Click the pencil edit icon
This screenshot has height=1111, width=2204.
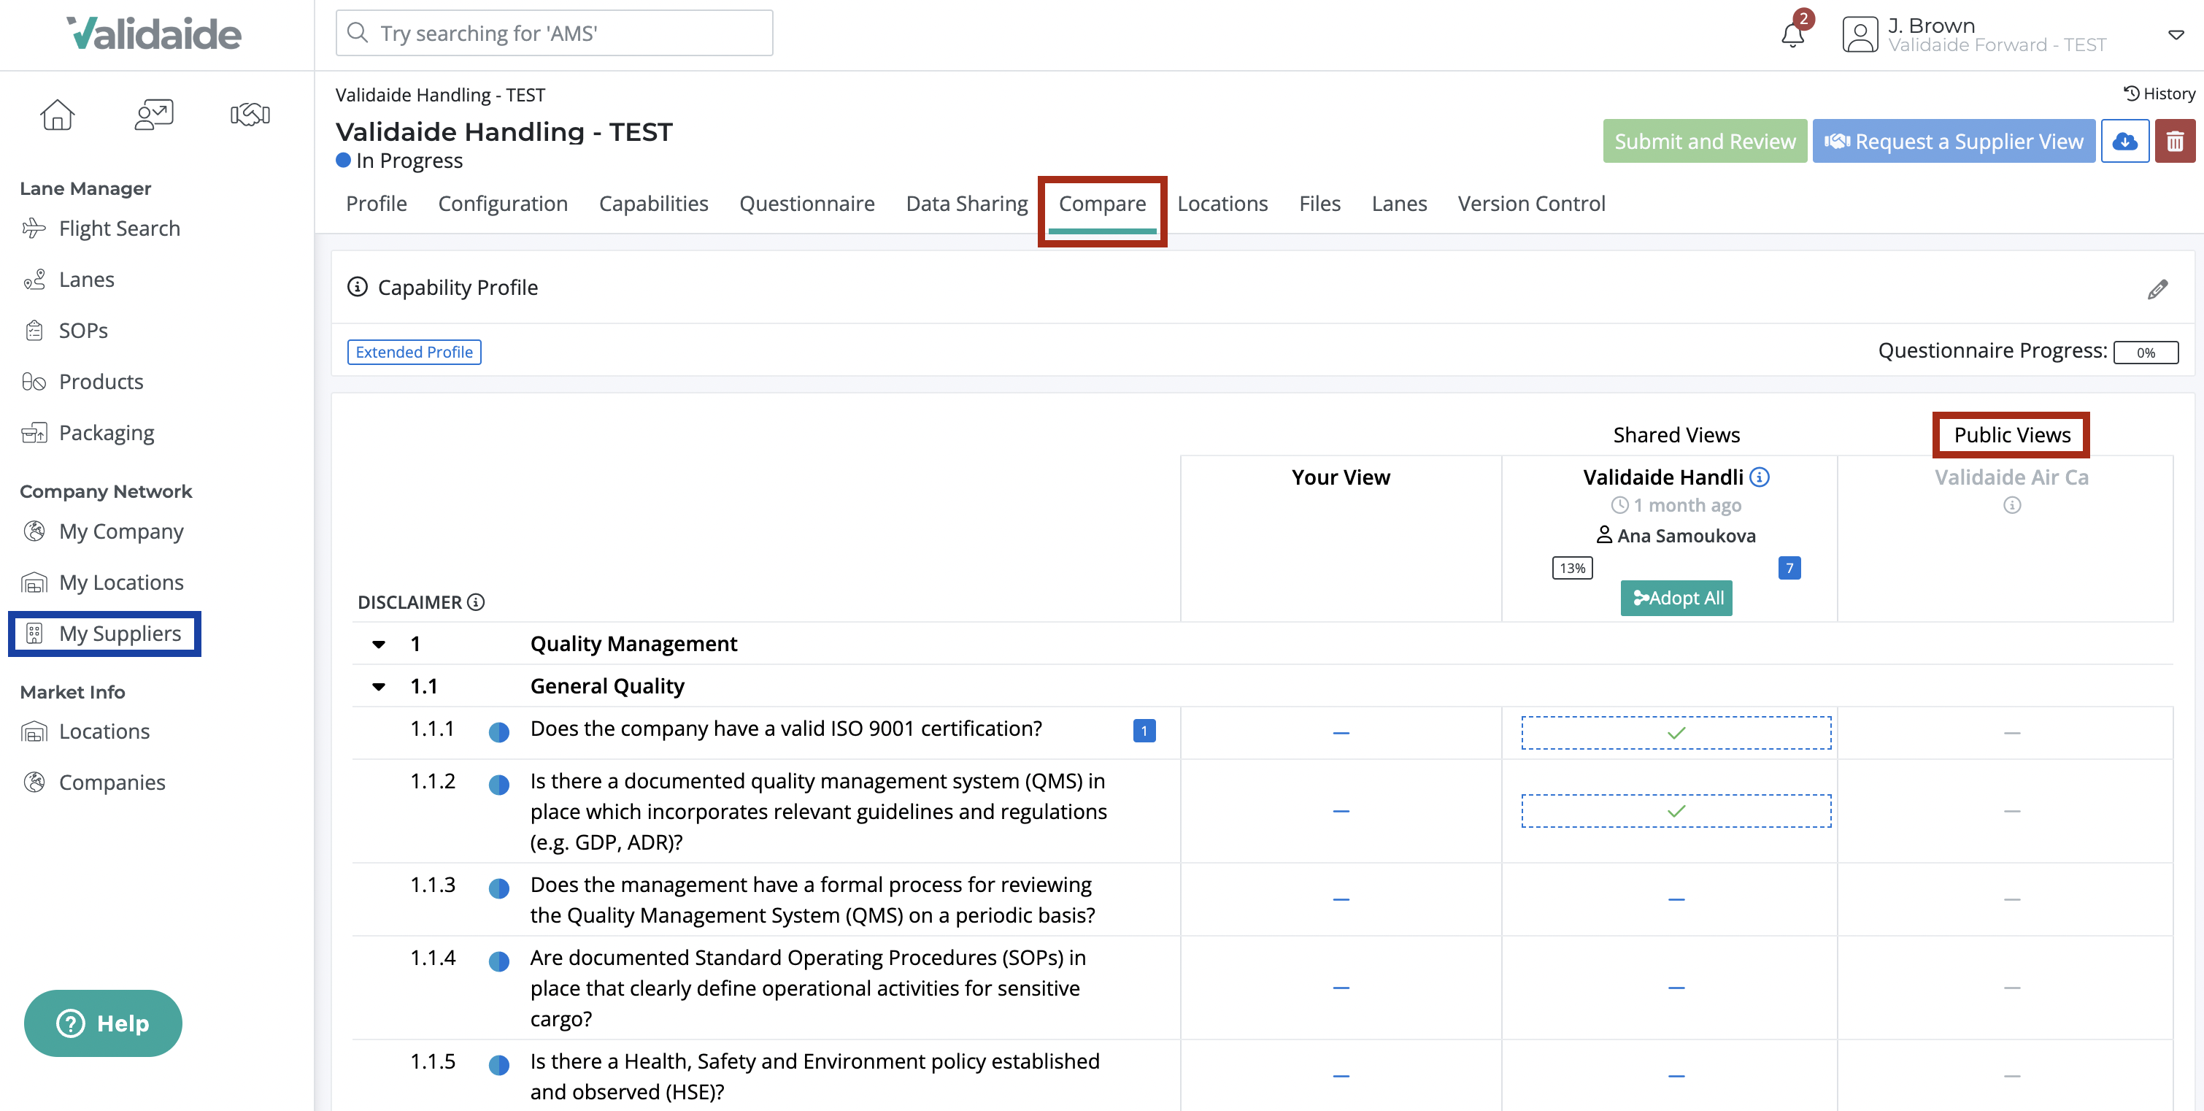2158,289
